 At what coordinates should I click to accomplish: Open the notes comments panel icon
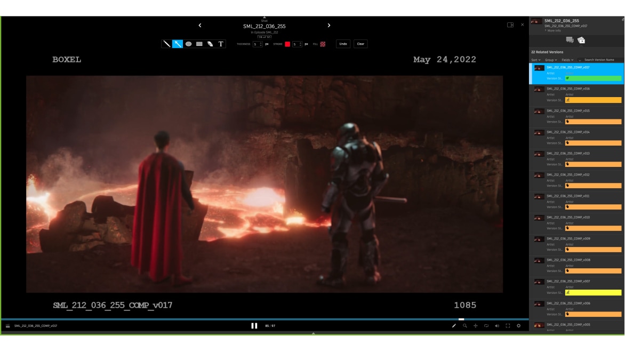pos(570,40)
